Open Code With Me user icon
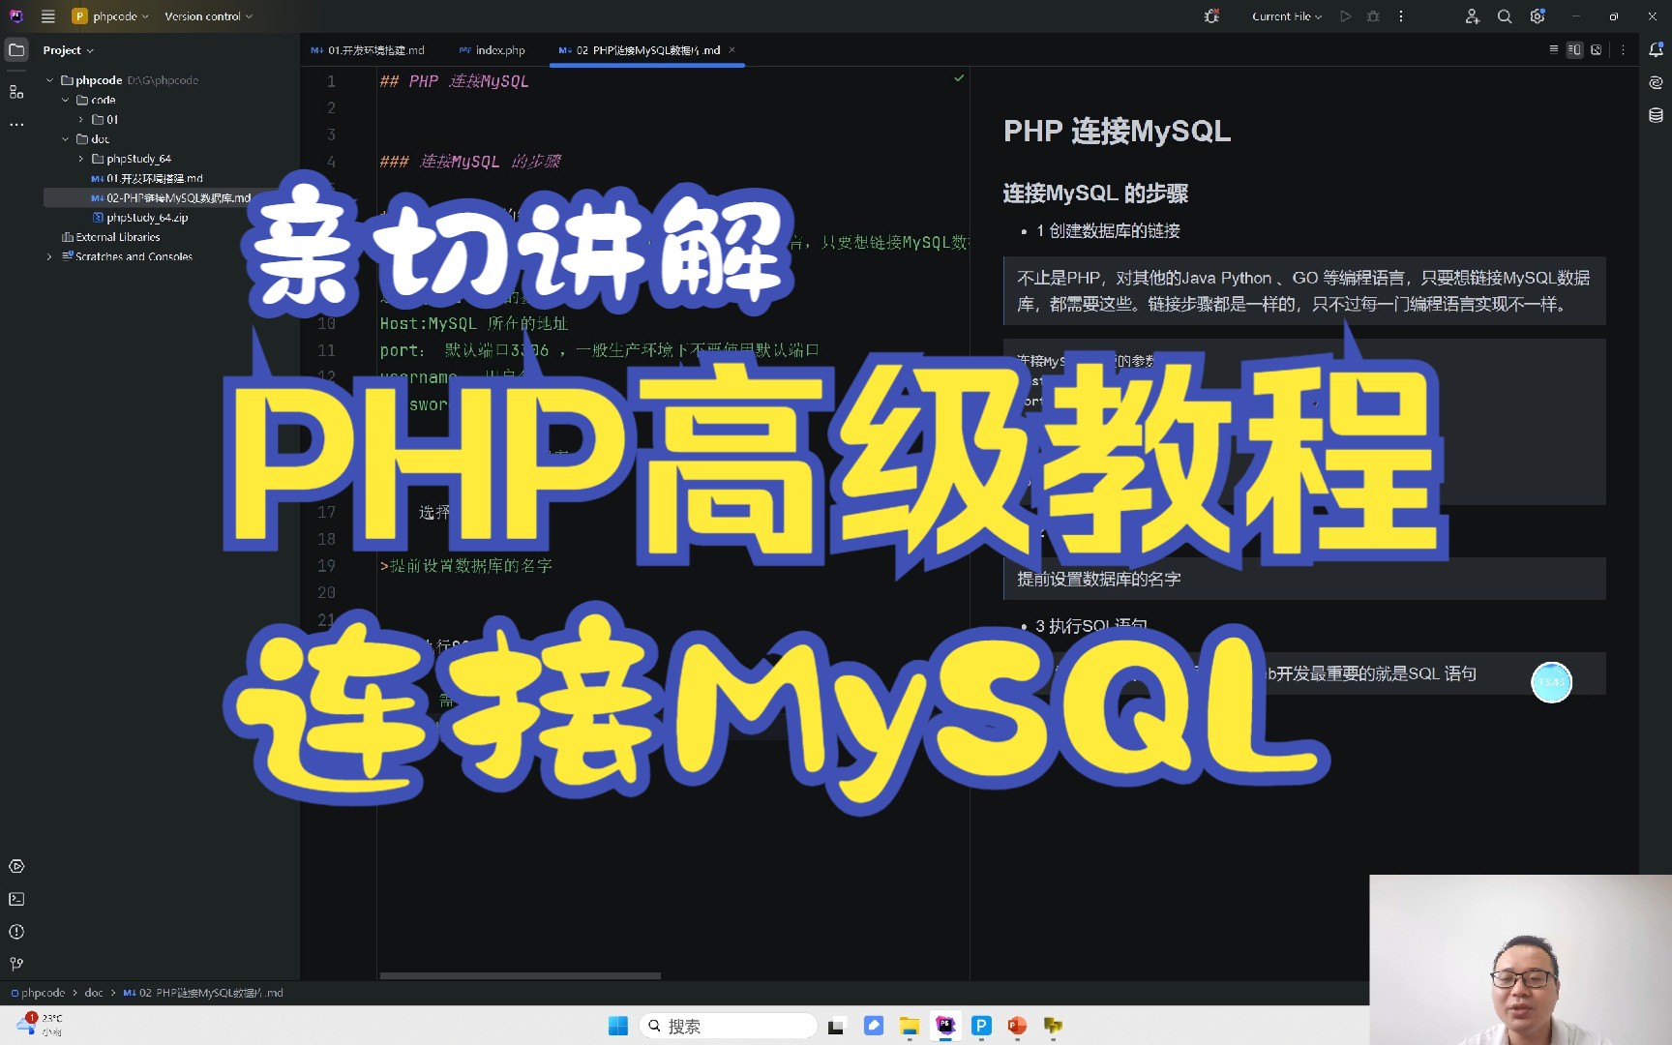Screen dimensions: 1672x1045 pos(1472,16)
